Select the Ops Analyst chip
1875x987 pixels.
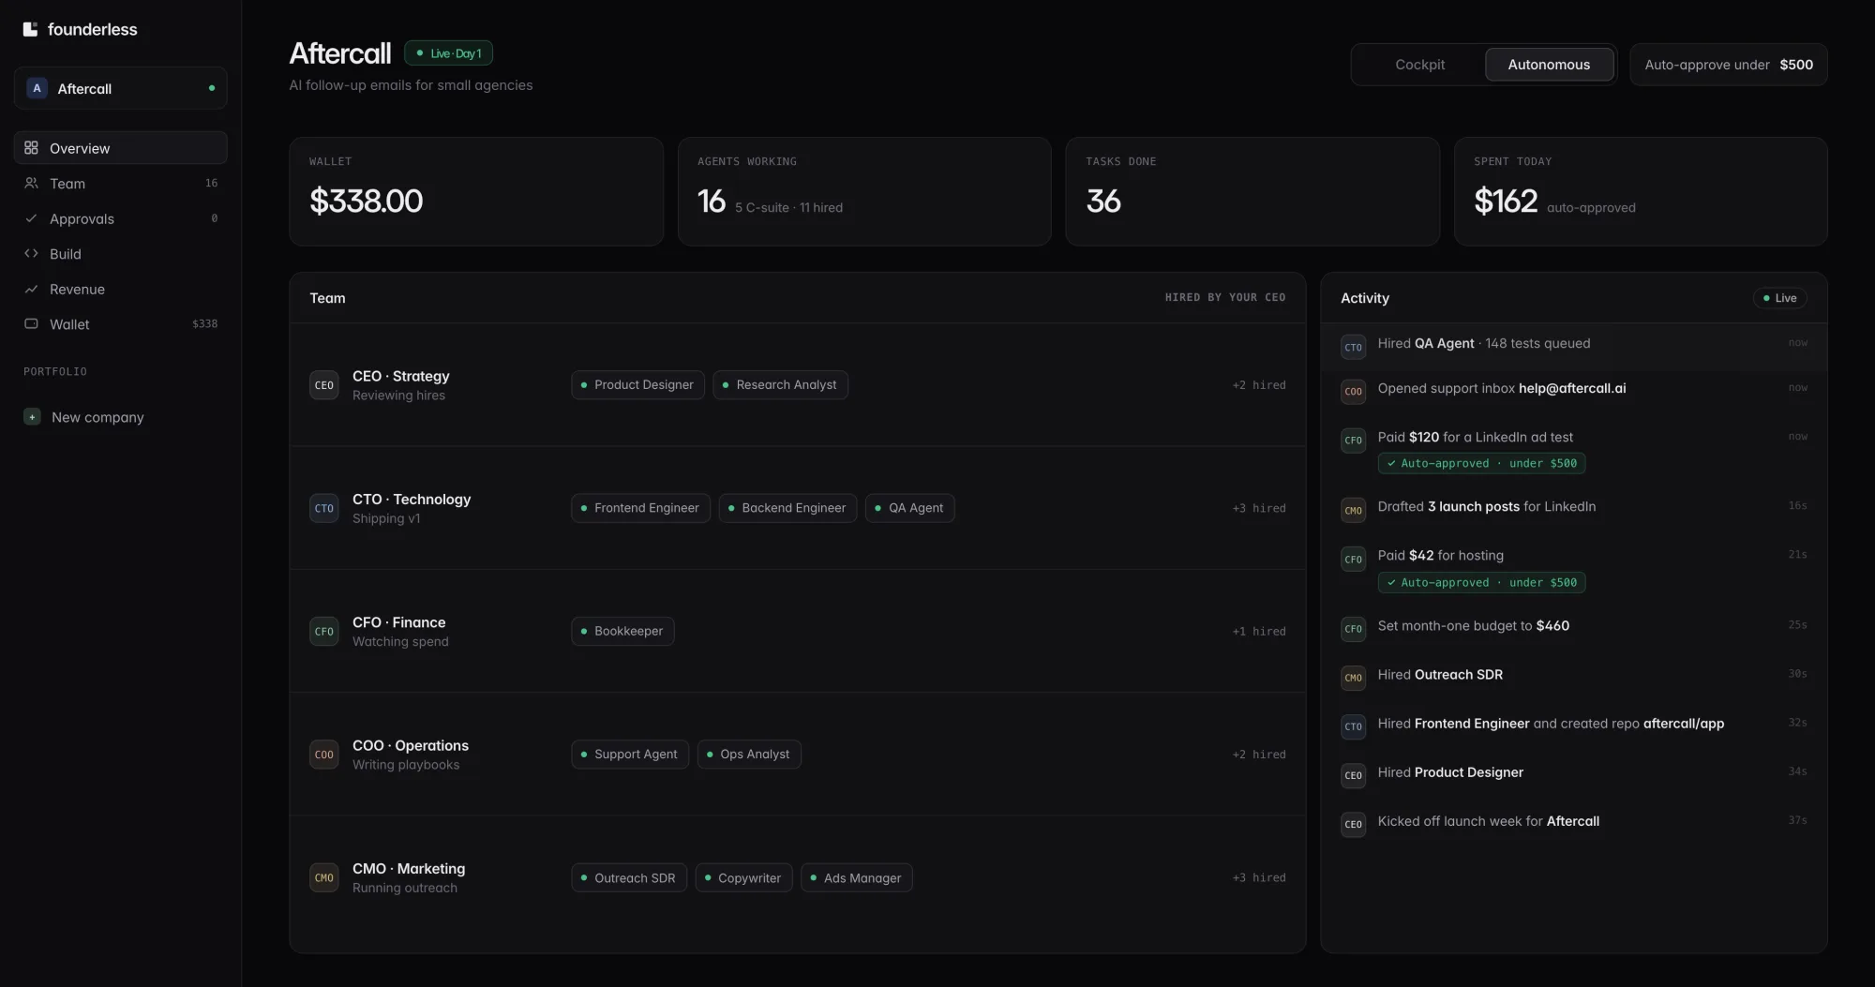click(x=749, y=755)
